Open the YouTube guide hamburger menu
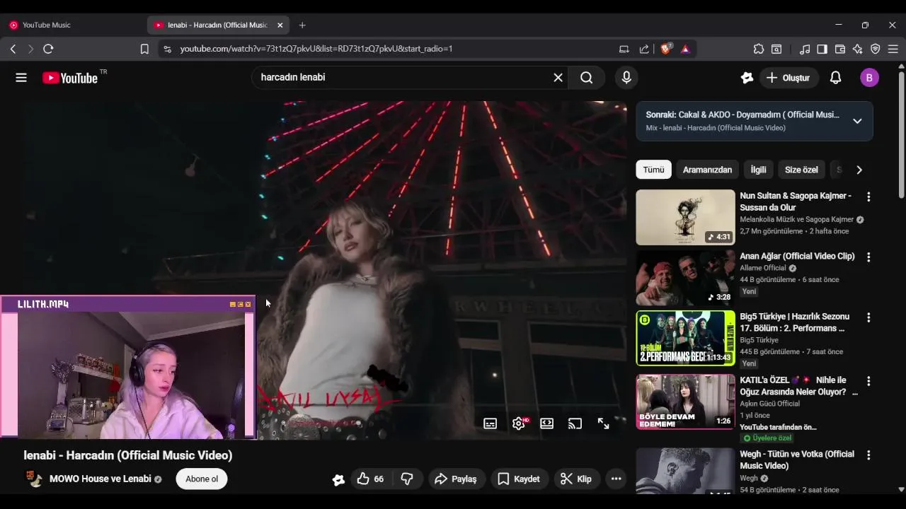This screenshot has height=509, width=906. tap(21, 78)
